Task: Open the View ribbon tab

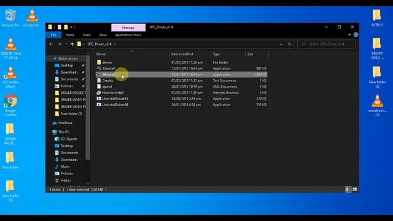Action: tap(103, 35)
